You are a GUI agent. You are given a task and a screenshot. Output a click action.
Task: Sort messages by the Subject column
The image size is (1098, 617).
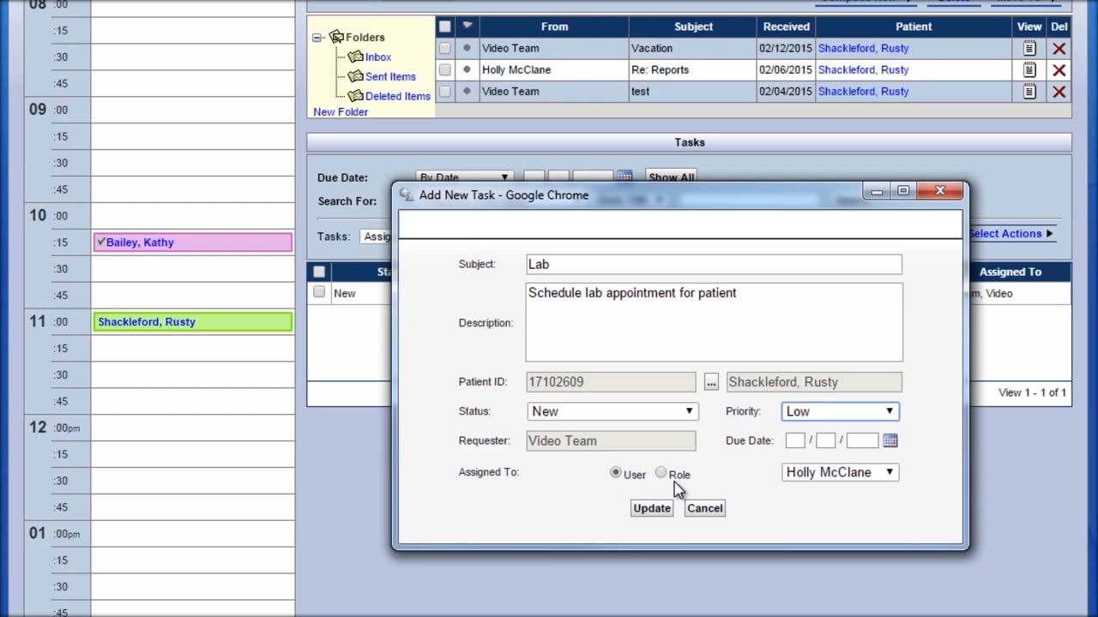point(693,27)
